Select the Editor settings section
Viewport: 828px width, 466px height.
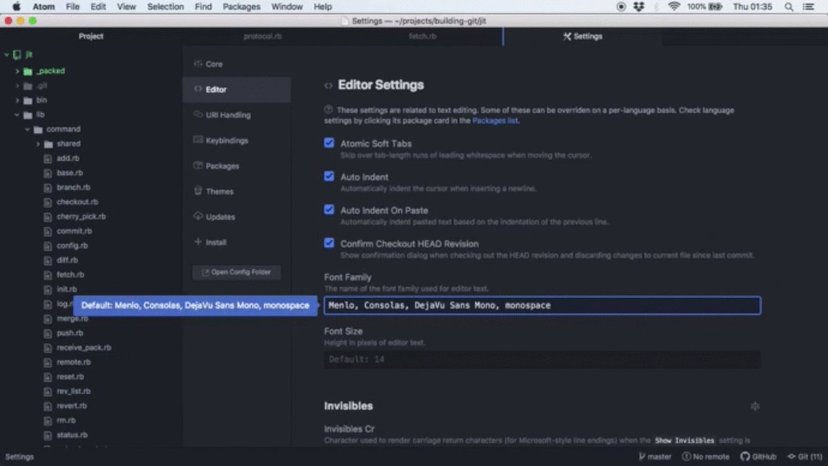pos(237,90)
